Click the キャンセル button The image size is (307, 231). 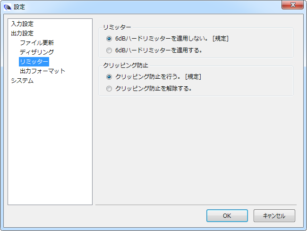[x=274, y=215]
